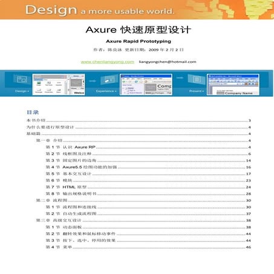Open contents entry 第6节 模块

click(148, 180)
